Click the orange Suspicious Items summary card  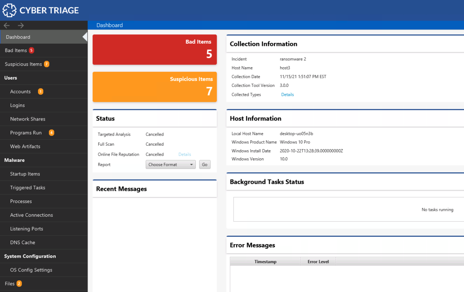[155, 87]
